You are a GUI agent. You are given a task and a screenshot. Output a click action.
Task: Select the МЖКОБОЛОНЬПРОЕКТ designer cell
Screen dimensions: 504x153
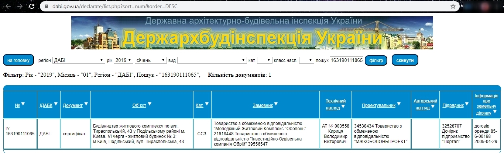(381, 133)
